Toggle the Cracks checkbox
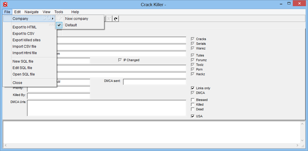The image size is (308, 151). (193, 39)
